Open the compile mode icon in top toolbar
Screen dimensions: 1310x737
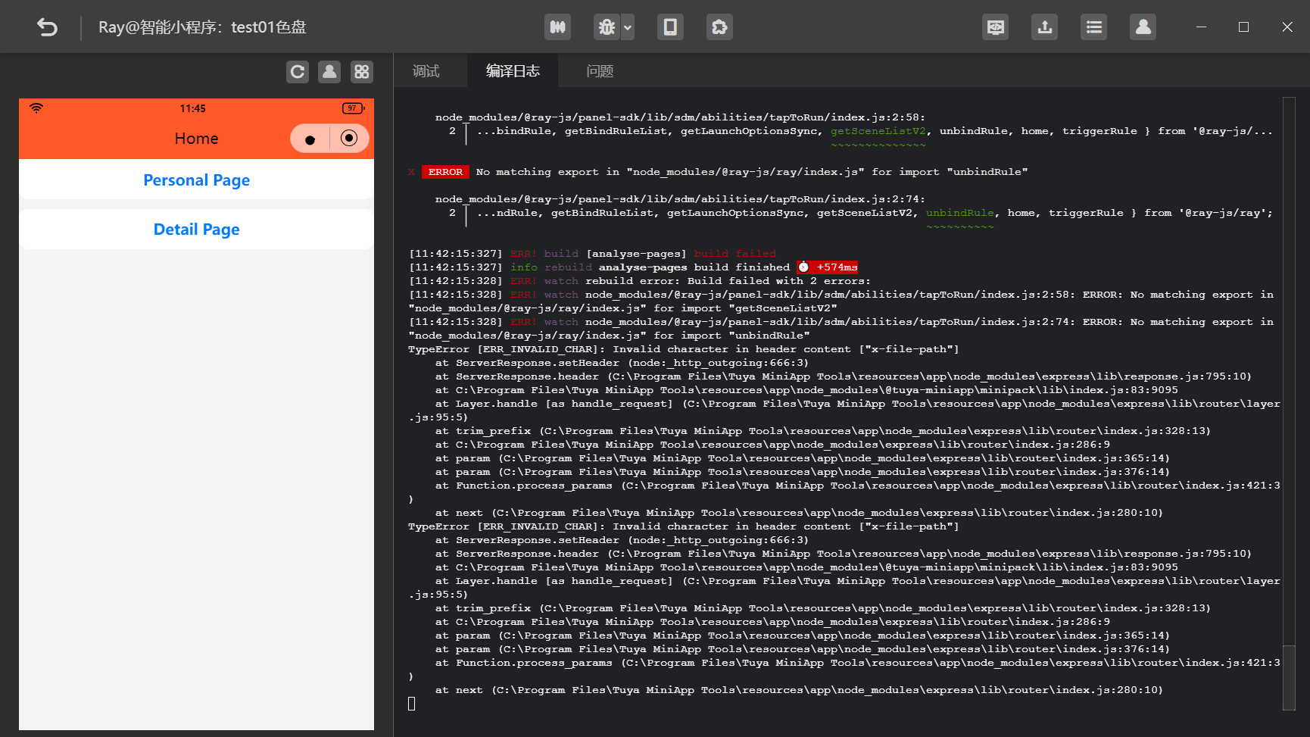coord(557,27)
